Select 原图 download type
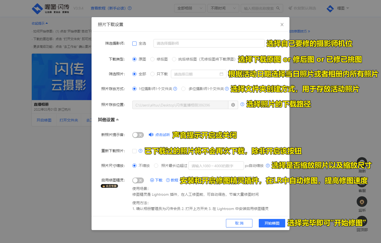This screenshot has width=381, height=243. 134,59
